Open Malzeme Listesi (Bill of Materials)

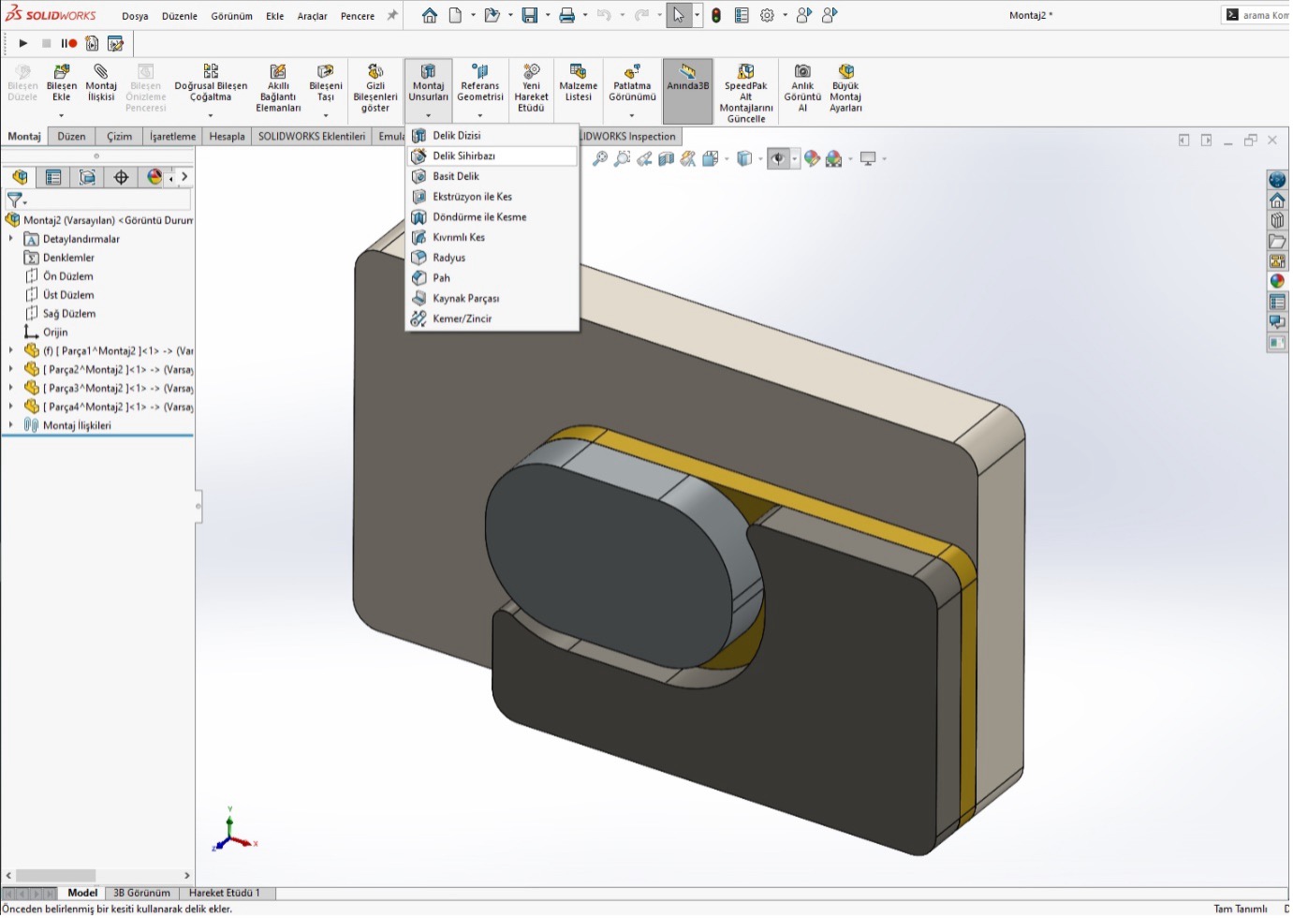(x=579, y=84)
